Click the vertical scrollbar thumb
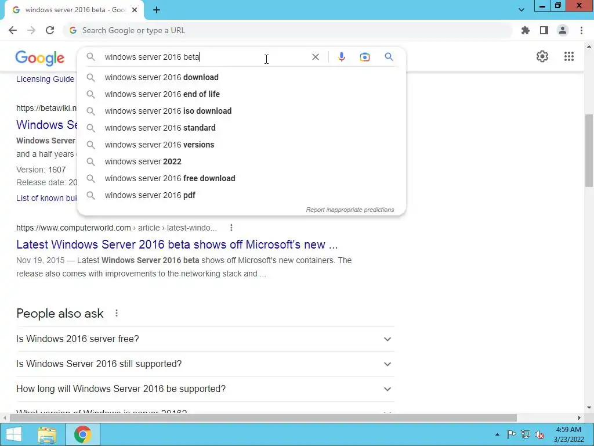The height and width of the screenshot is (446, 594). [x=589, y=150]
